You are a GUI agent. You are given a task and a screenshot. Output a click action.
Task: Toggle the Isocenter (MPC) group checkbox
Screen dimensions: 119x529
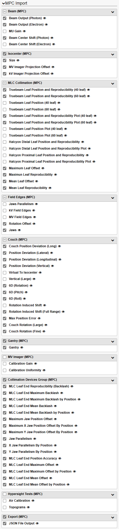pos(5,54)
